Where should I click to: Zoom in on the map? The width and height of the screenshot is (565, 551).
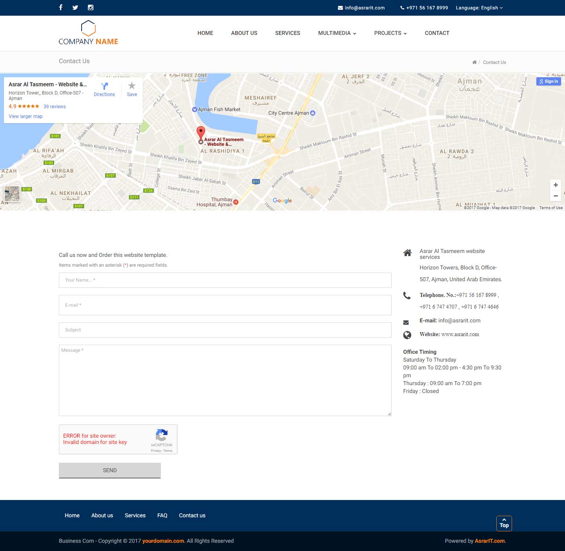[556, 185]
